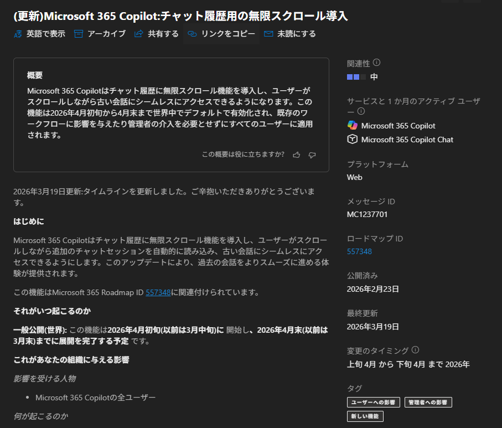Click the Microsoft 365 Copilot logo icon
The image size is (502, 428).
[352, 125]
